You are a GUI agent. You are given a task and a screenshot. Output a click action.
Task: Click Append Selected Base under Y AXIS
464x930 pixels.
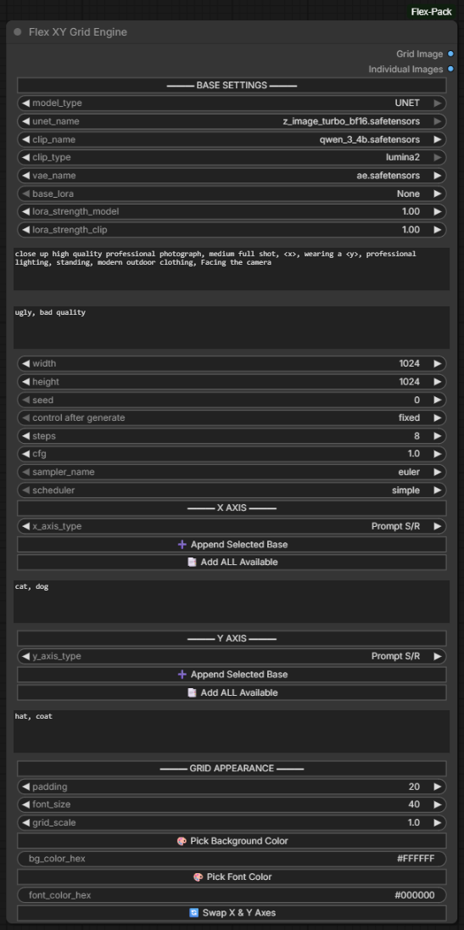[x=232, y=675]
